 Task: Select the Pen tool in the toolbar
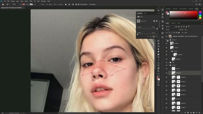(x=158, y=60)
